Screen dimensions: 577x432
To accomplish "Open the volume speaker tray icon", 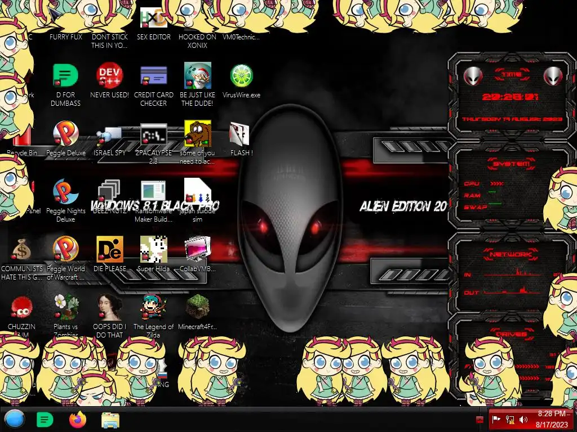I will (x=523, y=420).
